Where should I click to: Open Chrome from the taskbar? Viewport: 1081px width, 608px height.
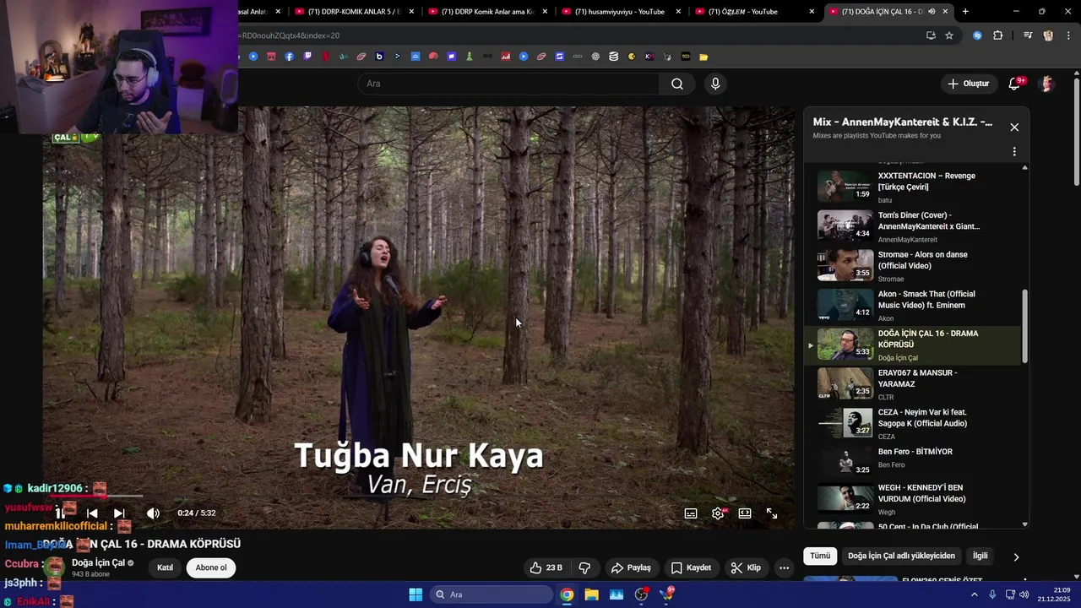567,594
